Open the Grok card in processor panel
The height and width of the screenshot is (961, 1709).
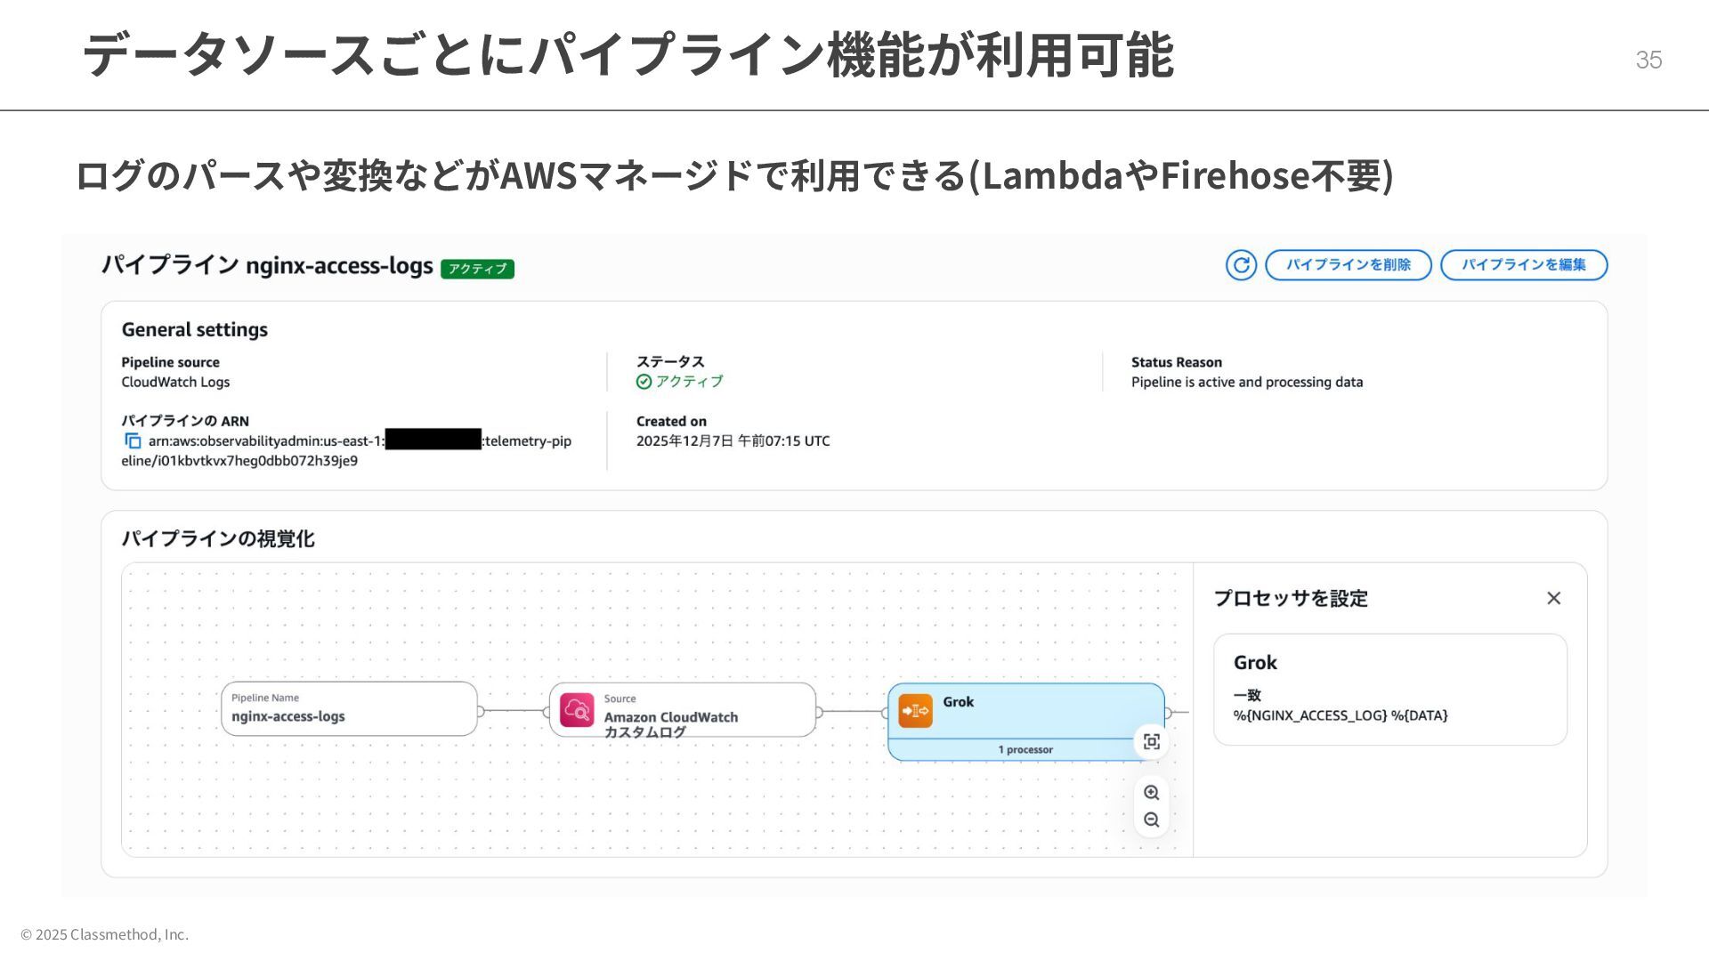pos(1389,689)
